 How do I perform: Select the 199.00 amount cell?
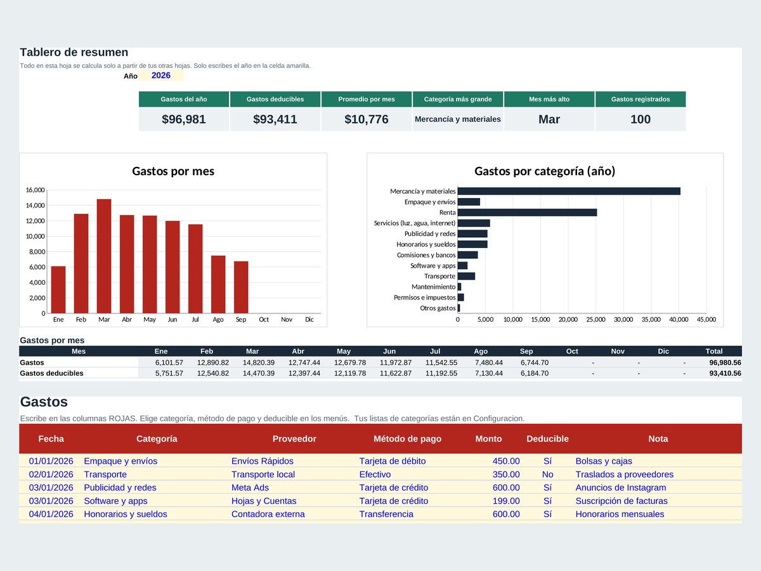[489, 501]
